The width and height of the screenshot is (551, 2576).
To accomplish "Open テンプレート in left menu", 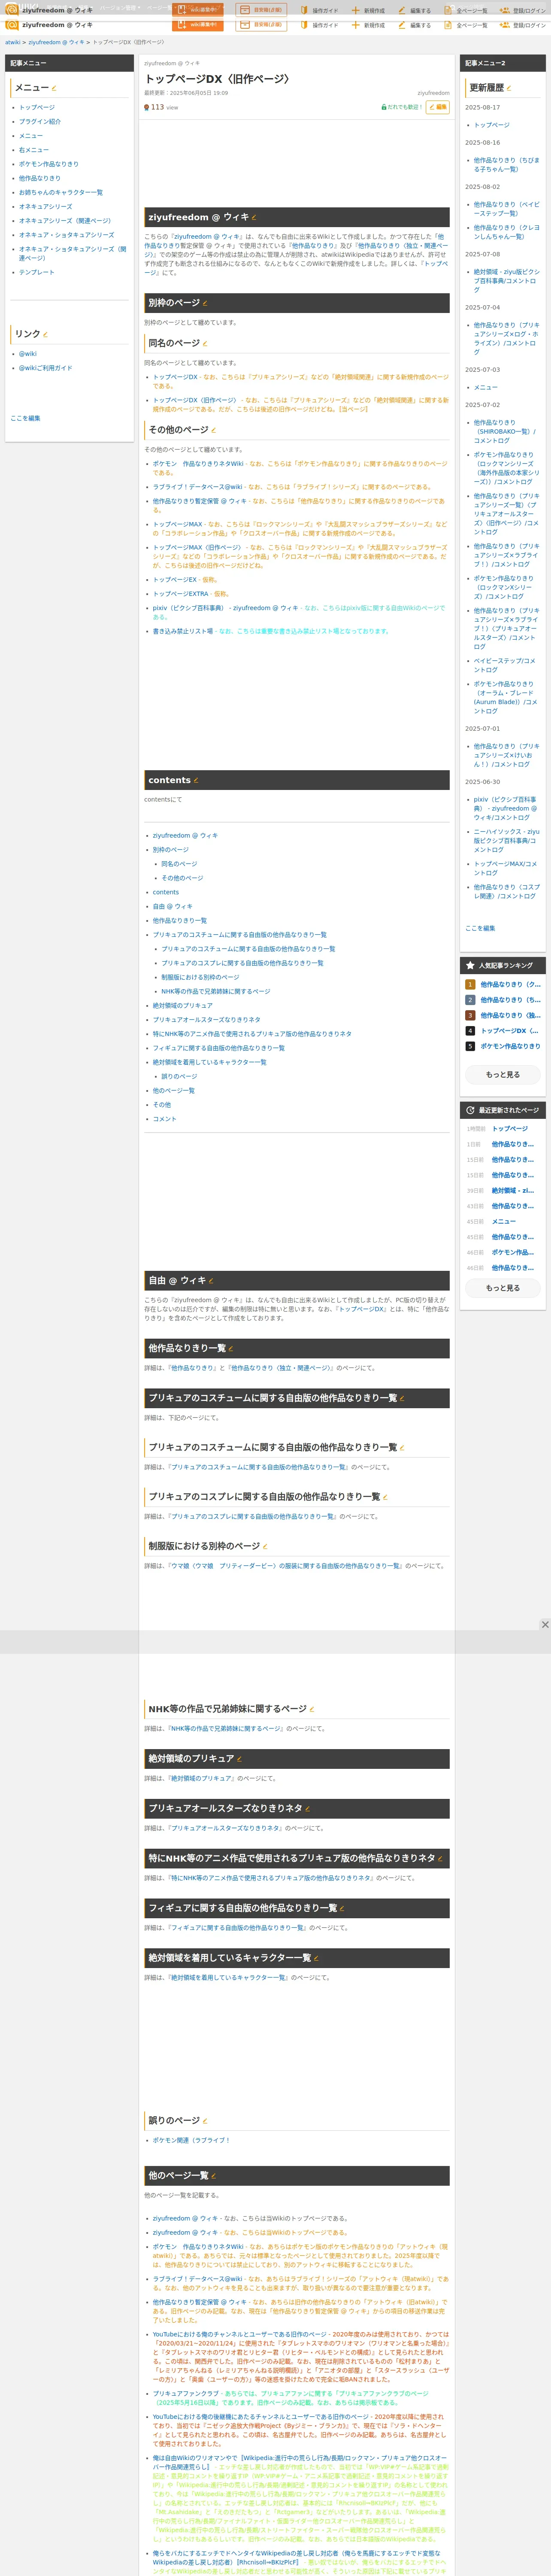I will [37, 272].
